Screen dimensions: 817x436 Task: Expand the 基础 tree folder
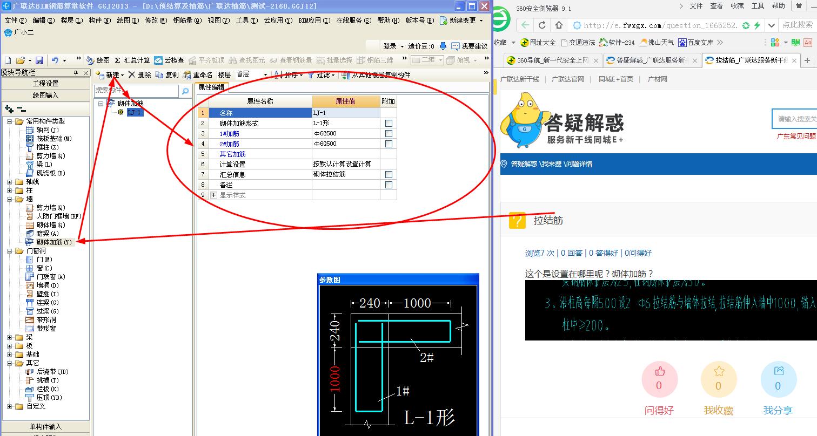click(9, 355)
